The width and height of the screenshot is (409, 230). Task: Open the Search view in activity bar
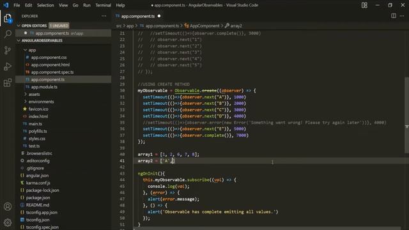pos(8,34)
